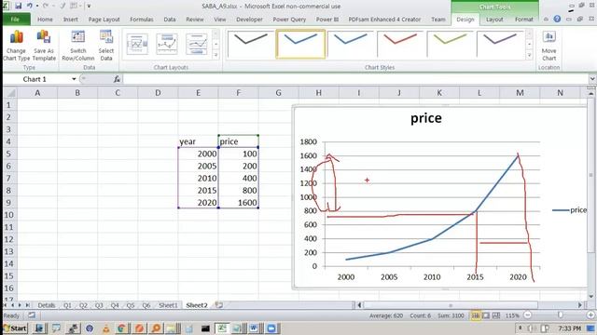
Task: Open the File tab
Action: pyautogui.click(x=15, y=19)
